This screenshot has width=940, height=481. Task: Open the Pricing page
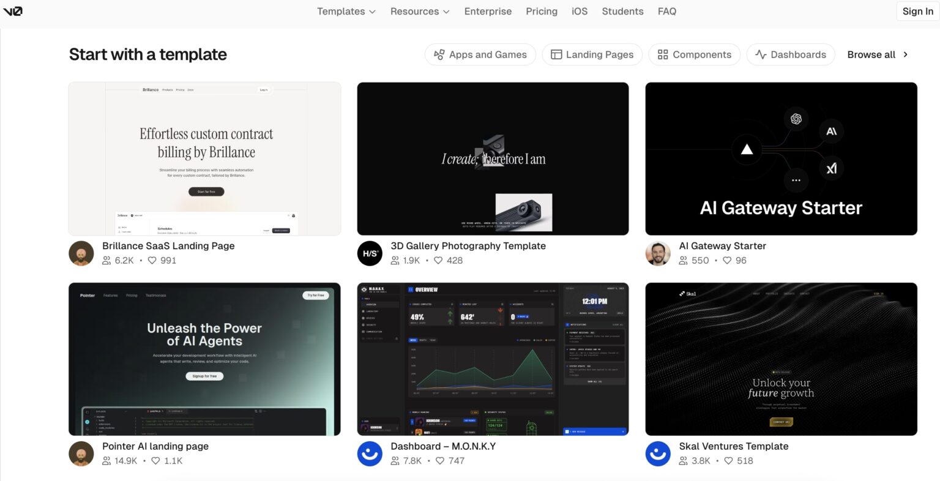(x=542, y=11)
